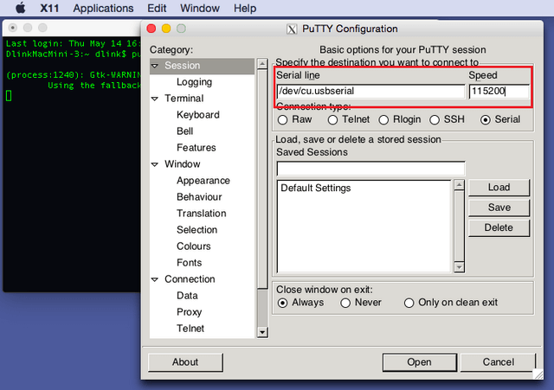The image size is (554, 390).
Task: Select the Translation category
Action: click(202, 214)
